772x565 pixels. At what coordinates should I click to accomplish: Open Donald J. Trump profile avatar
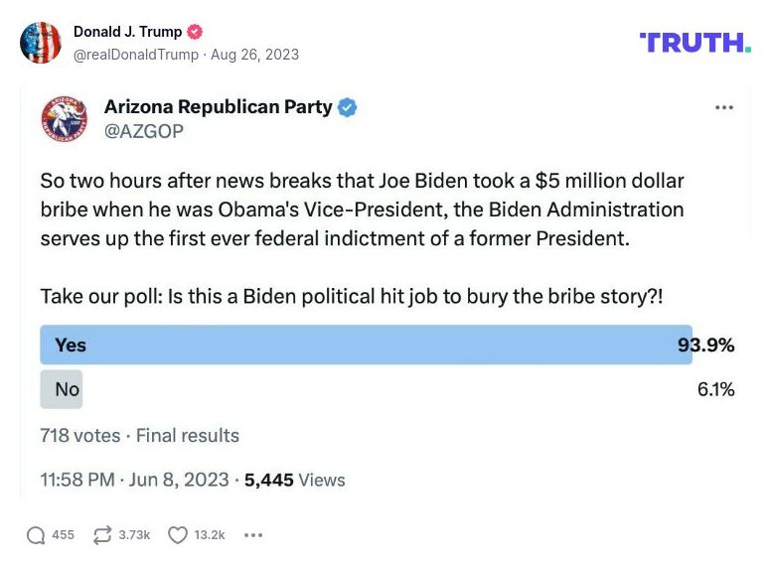[41, 43]
